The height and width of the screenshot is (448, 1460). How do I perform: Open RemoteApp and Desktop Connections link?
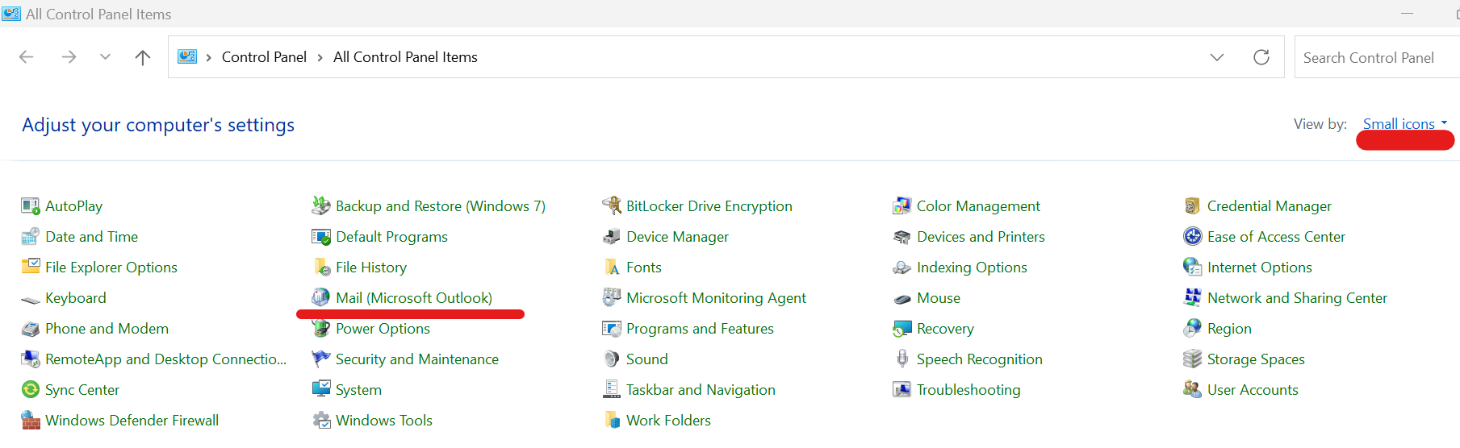click(x=165, y=359)
